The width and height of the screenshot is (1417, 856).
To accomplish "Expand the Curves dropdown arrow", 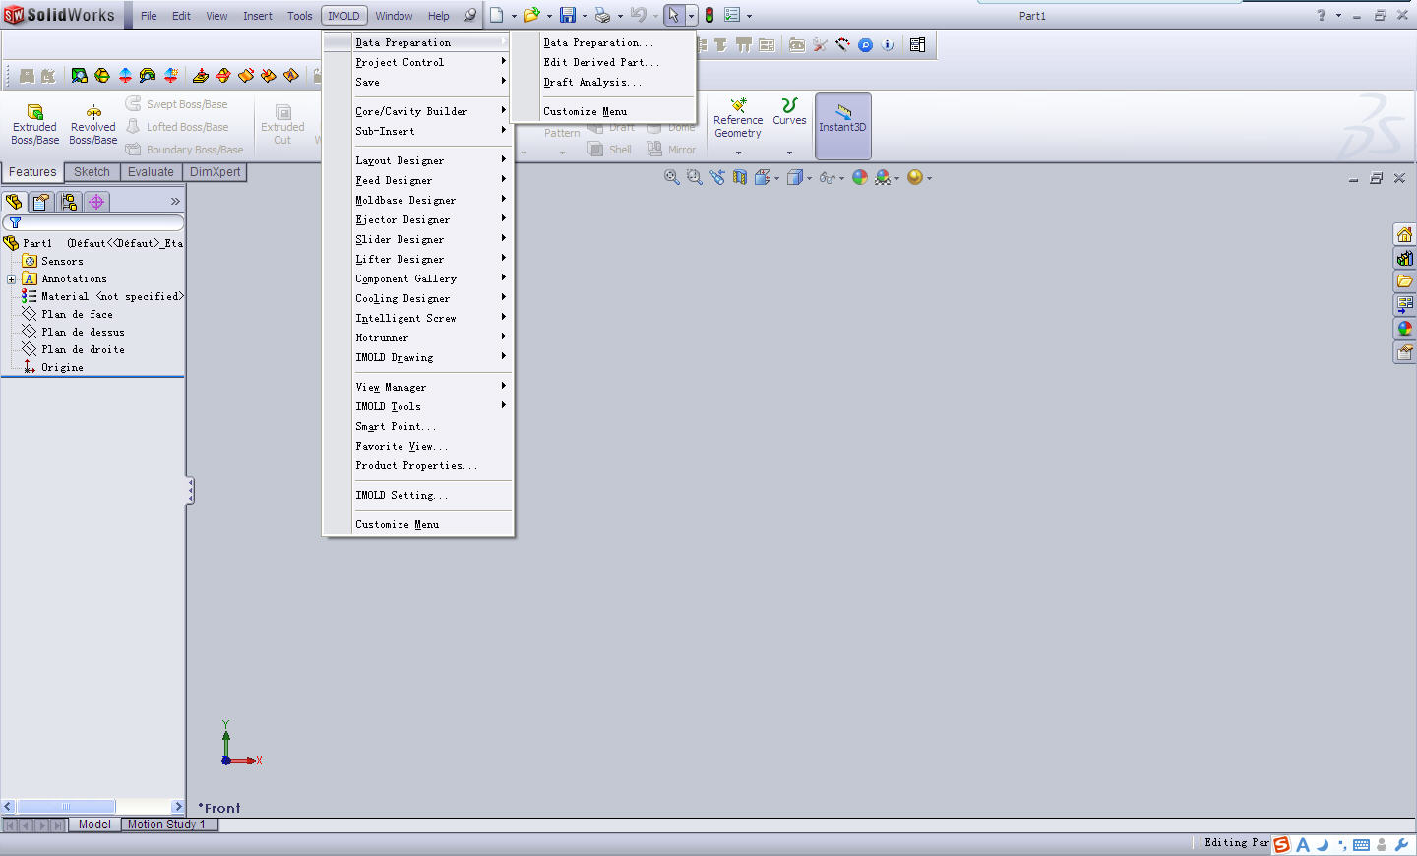I will pos(789,153).
